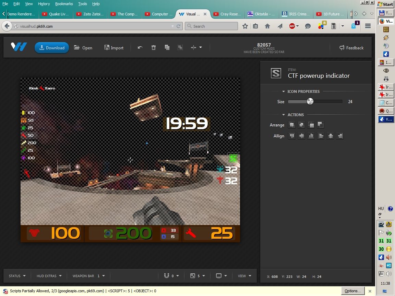Click the Firefox bookmark star icon
This screenshot has height=296, width=395.
[x=245, y=26]
